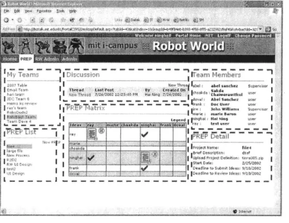Viewport: 289px width, 223px height.
Task: Select RoboDude2 in My Teams
Action: pyautogui.click(x=17, y=112)
